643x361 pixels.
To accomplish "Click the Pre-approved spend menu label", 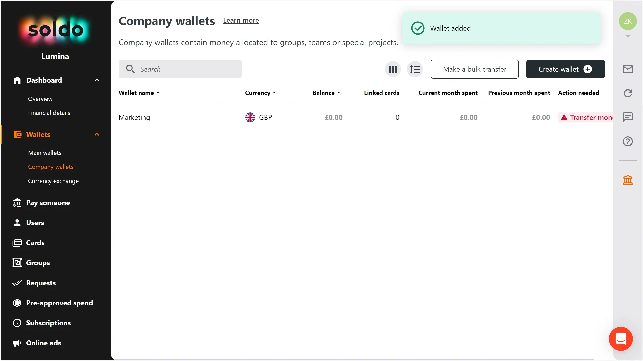I will coord(60,303).
